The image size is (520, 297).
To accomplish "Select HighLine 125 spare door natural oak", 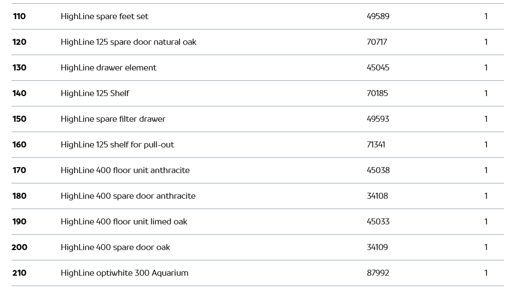I will click(128, 42).
